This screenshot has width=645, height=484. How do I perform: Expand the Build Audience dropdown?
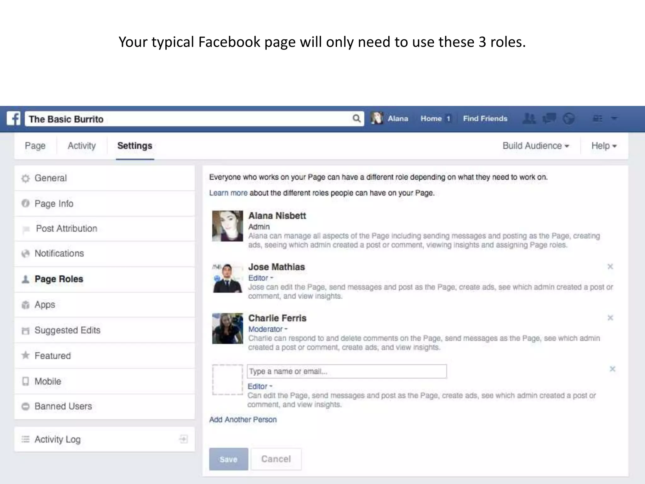pos(536,146)
